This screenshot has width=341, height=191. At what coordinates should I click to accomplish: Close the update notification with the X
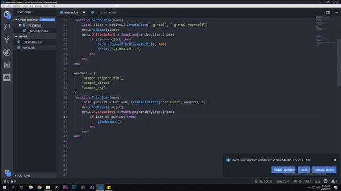click(335, 160)
